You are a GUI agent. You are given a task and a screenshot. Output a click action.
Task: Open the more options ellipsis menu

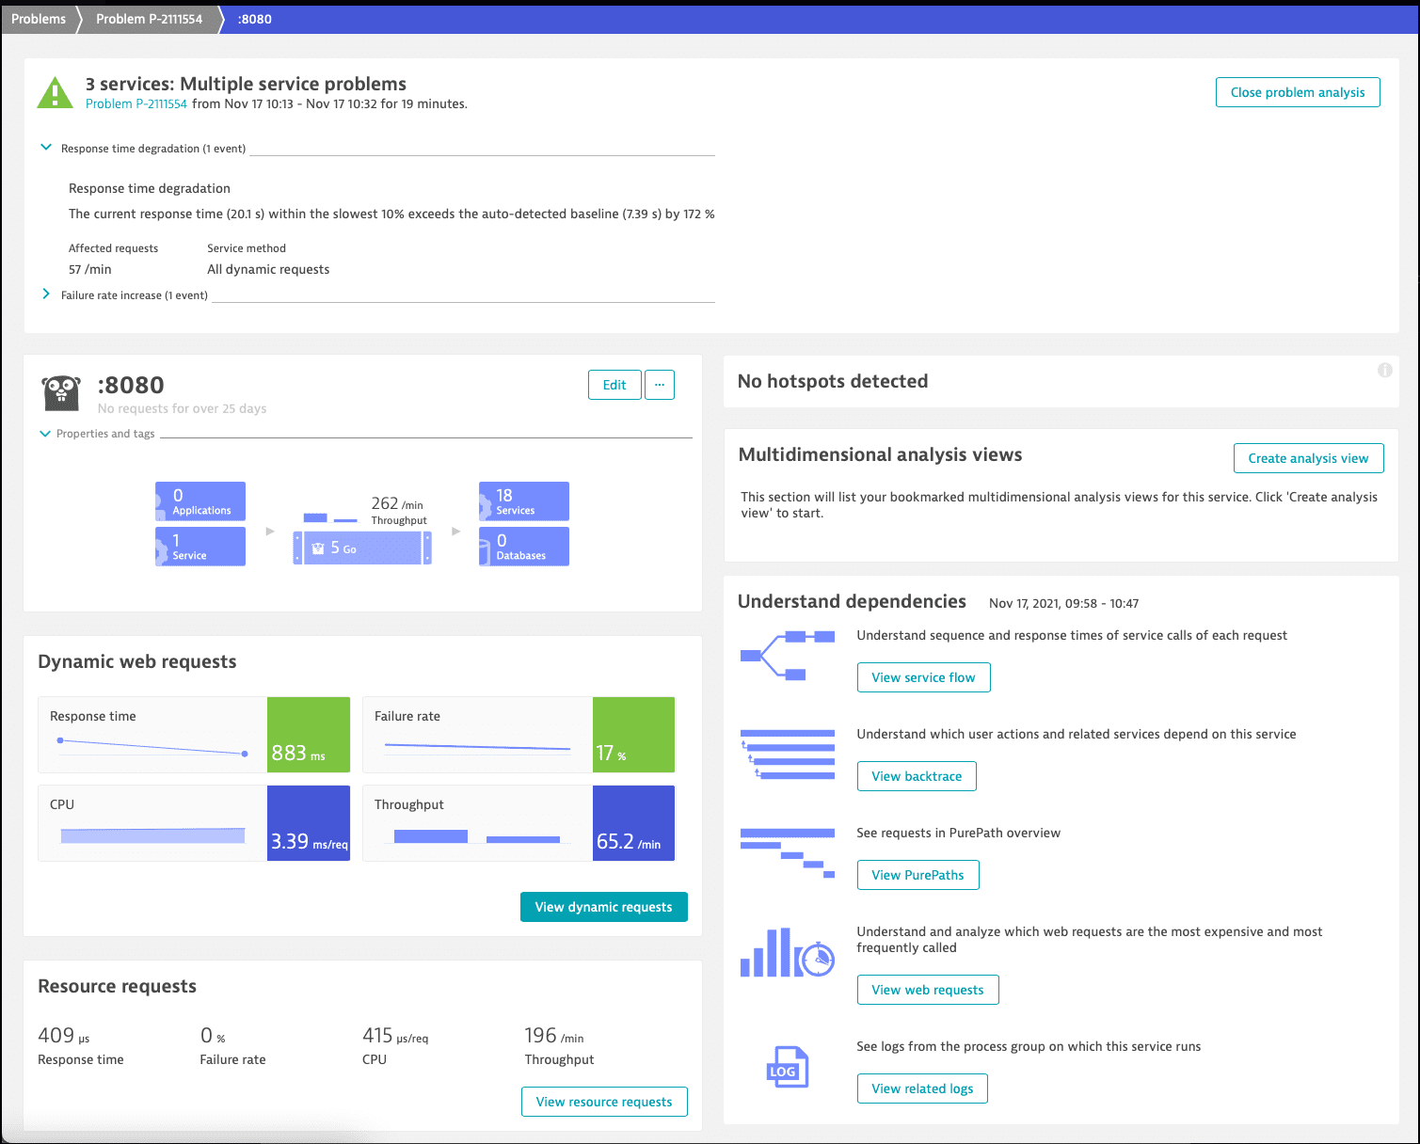click(x=660, y=385)
